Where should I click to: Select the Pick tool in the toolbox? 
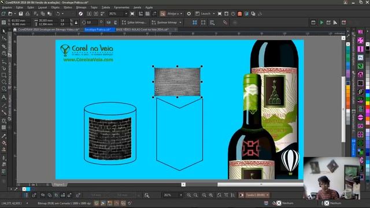[4, 31]
